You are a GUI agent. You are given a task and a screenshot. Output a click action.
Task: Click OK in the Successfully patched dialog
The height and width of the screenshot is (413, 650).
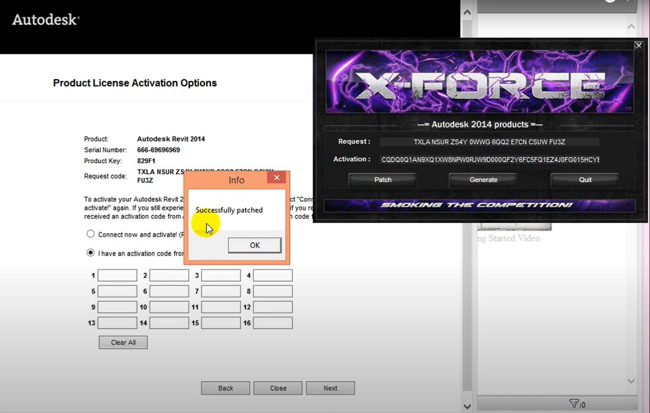tap(255, 245)
